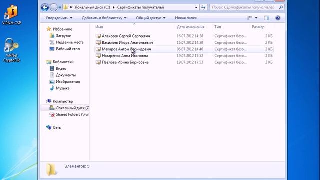Screen dimensions: 320x180
Task: Refresh the folder view
Action: (203, 8)
